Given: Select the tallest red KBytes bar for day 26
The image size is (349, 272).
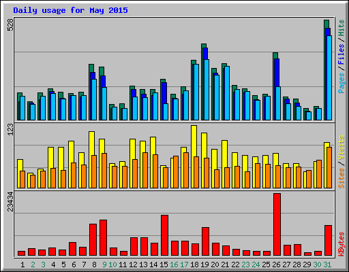Looking at the screenshot, I should click(277, 224).
